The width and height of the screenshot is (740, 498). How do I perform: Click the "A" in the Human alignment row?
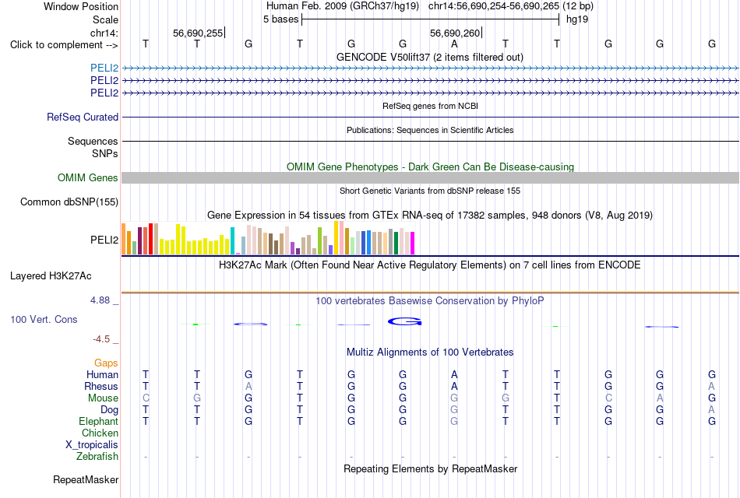(454, 374)
